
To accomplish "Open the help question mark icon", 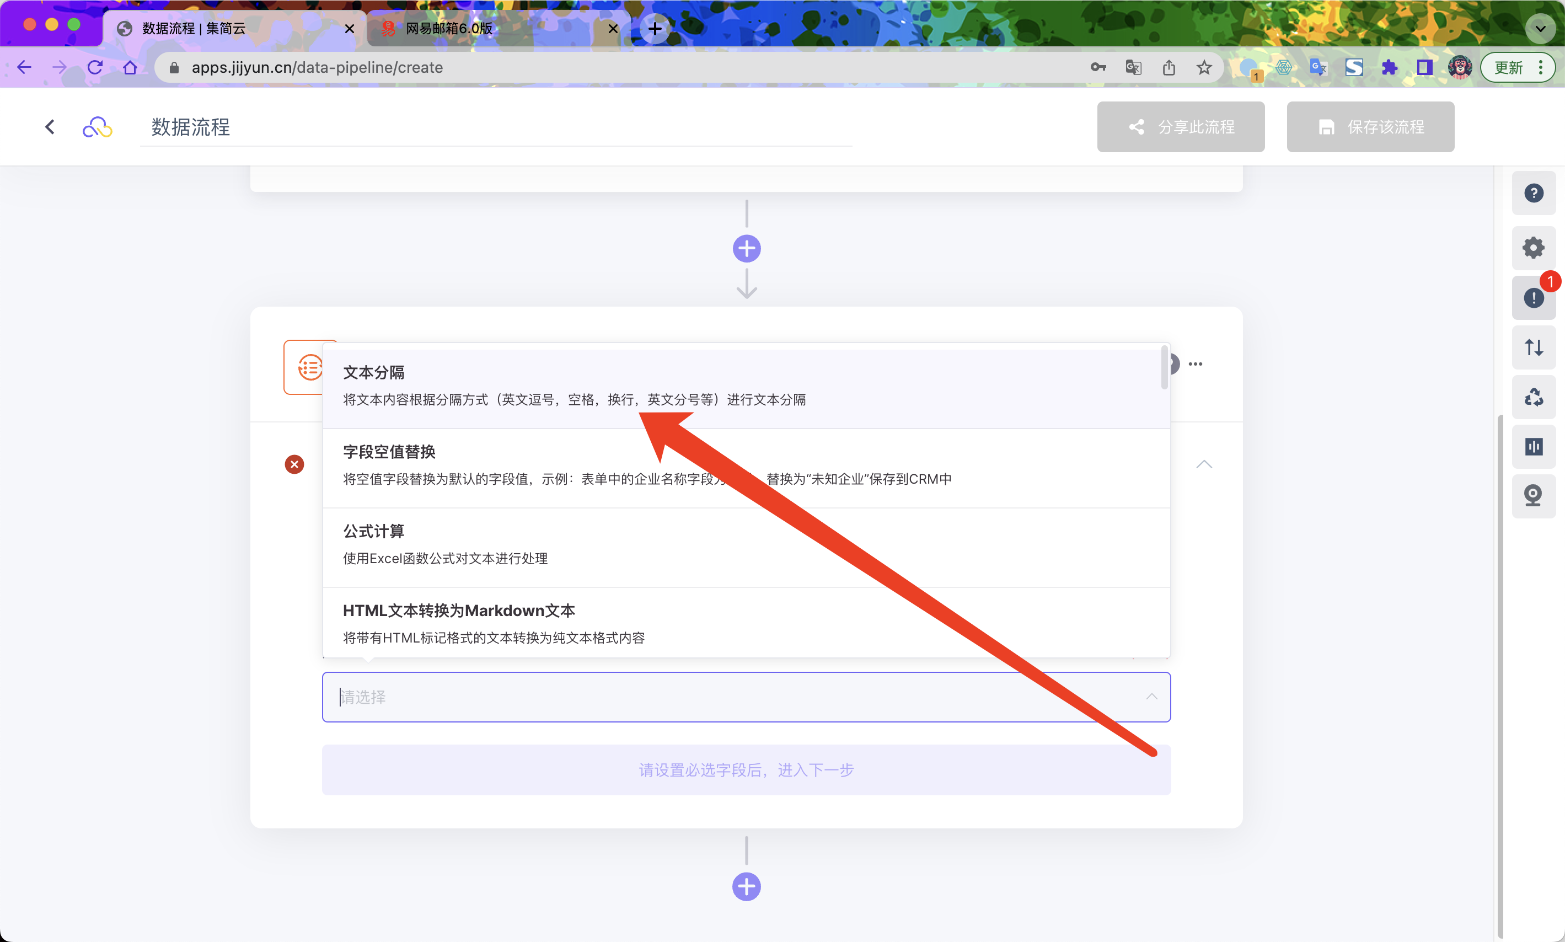I will 1533,193.
